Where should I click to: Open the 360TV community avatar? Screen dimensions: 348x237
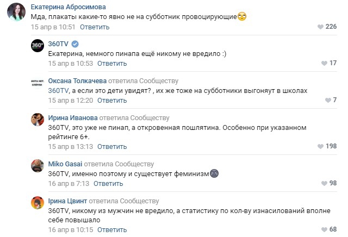(38, 47)
